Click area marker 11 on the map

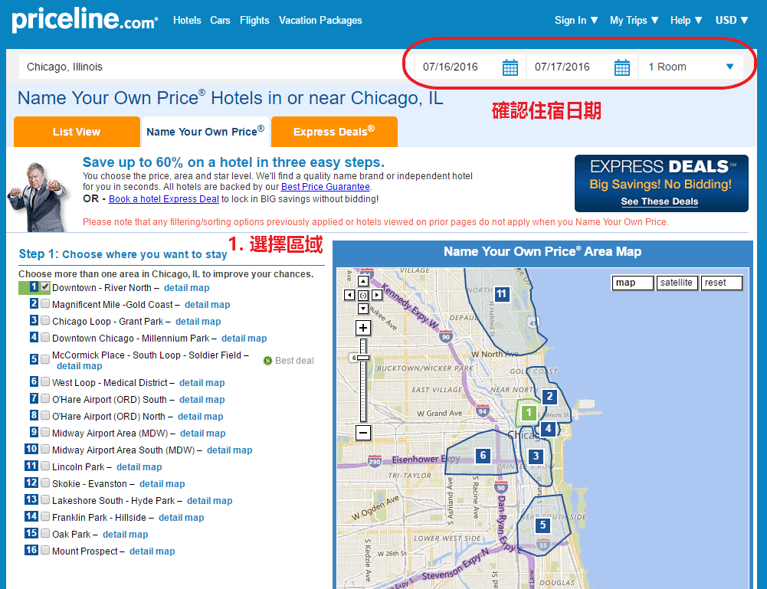[x=502, y=293]
